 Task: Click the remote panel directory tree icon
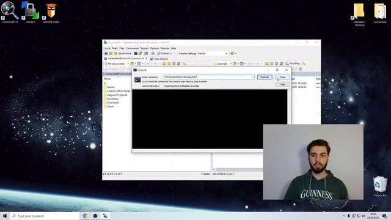point(304,64)
